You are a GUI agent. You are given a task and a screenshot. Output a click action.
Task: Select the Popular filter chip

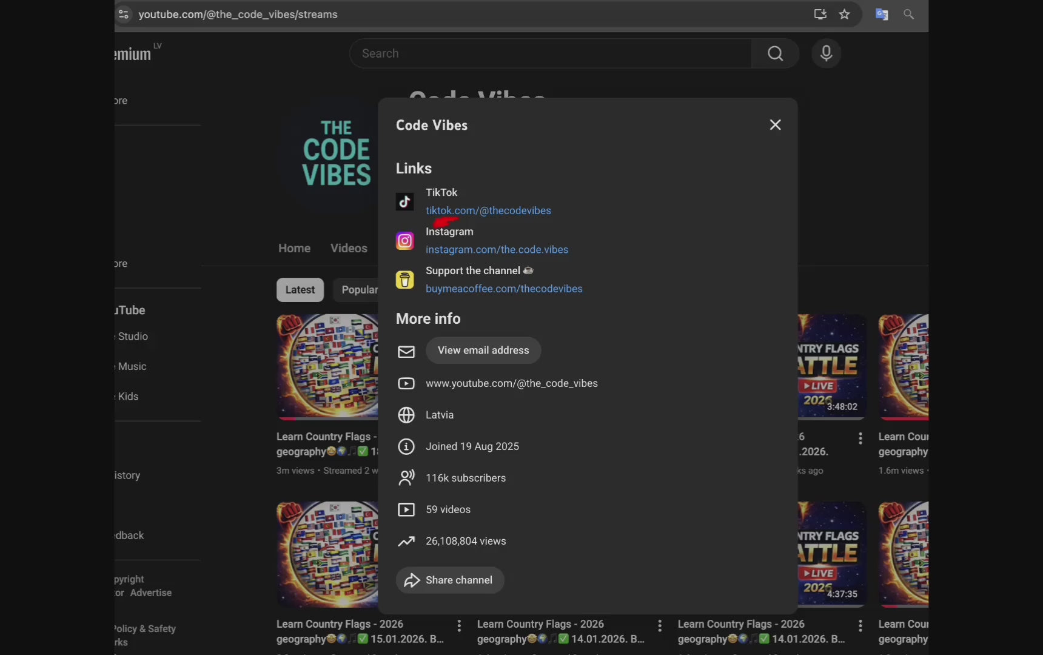359,290
